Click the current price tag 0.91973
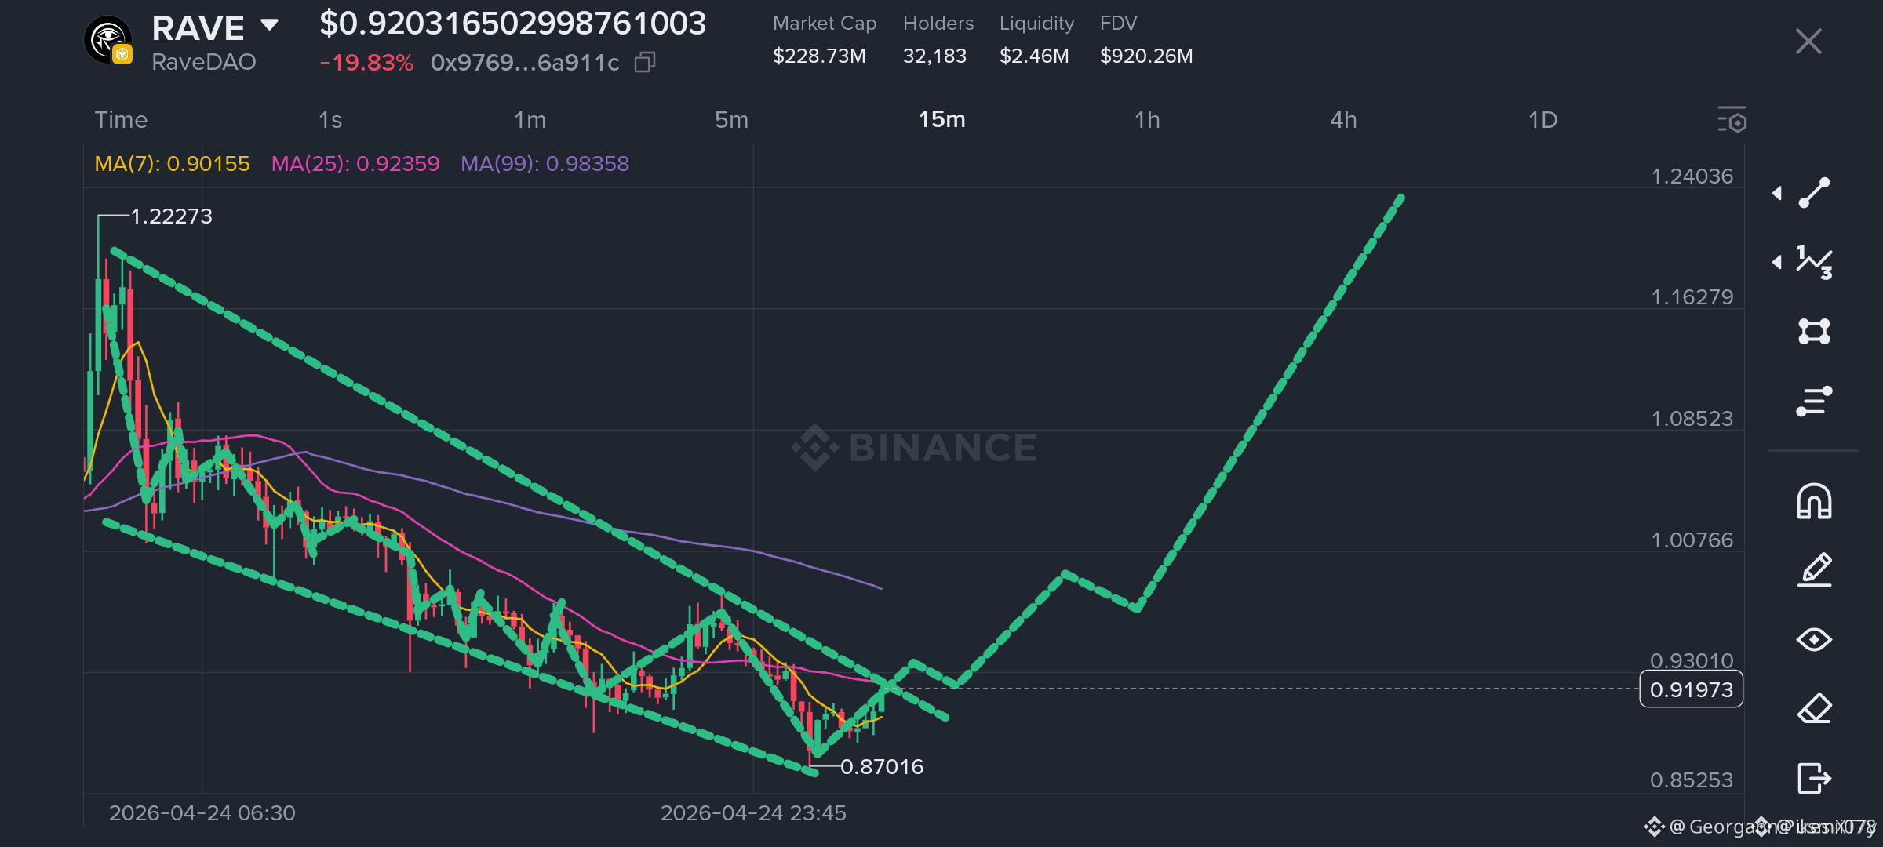 1692,689
